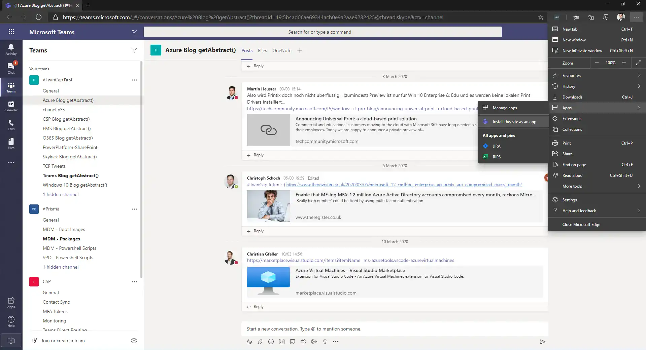Open the theregister.co.uk article link
646x350 pixels.
(404, 185)
